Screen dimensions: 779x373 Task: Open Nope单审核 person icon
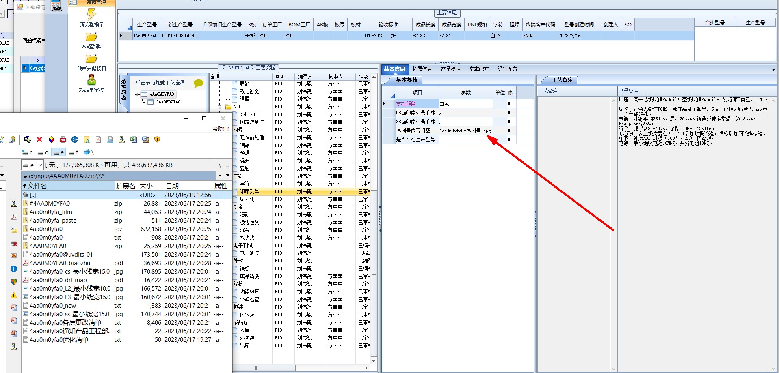[91, 79]
